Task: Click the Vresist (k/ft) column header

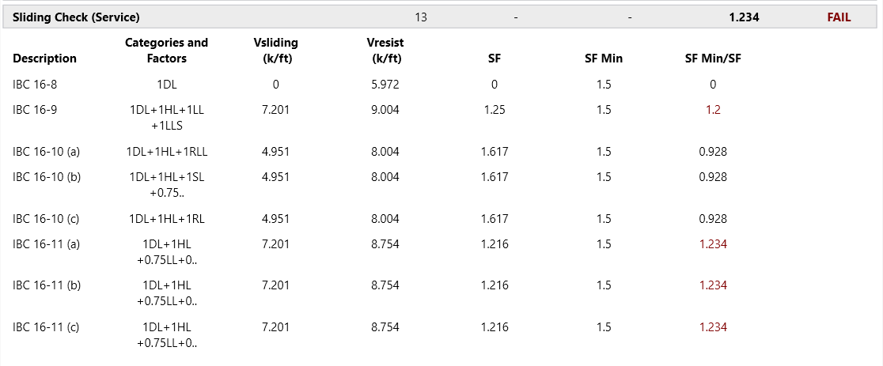Action: pos(385,51)
